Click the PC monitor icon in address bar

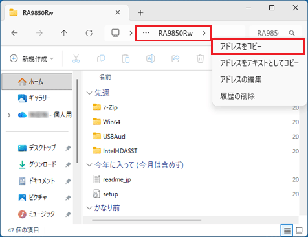[115, 33]
